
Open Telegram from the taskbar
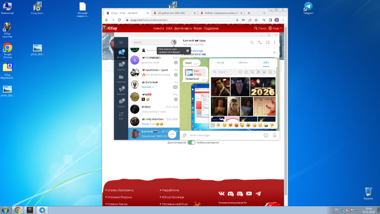point(42,210)
